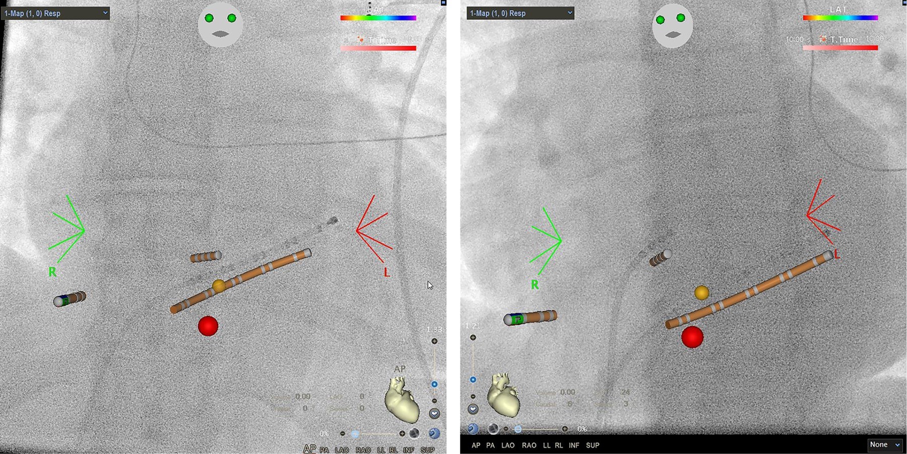Viewport: 907px width, 454px height.
Task: Click the blue rotate-heart icon in left pane
Action: tap(434, 433)
